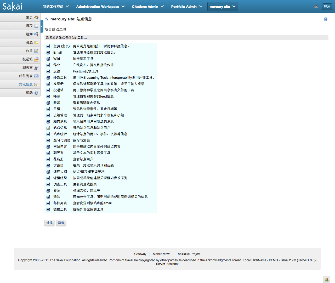Click the user profile icon beside 登出

pos(316,7)
